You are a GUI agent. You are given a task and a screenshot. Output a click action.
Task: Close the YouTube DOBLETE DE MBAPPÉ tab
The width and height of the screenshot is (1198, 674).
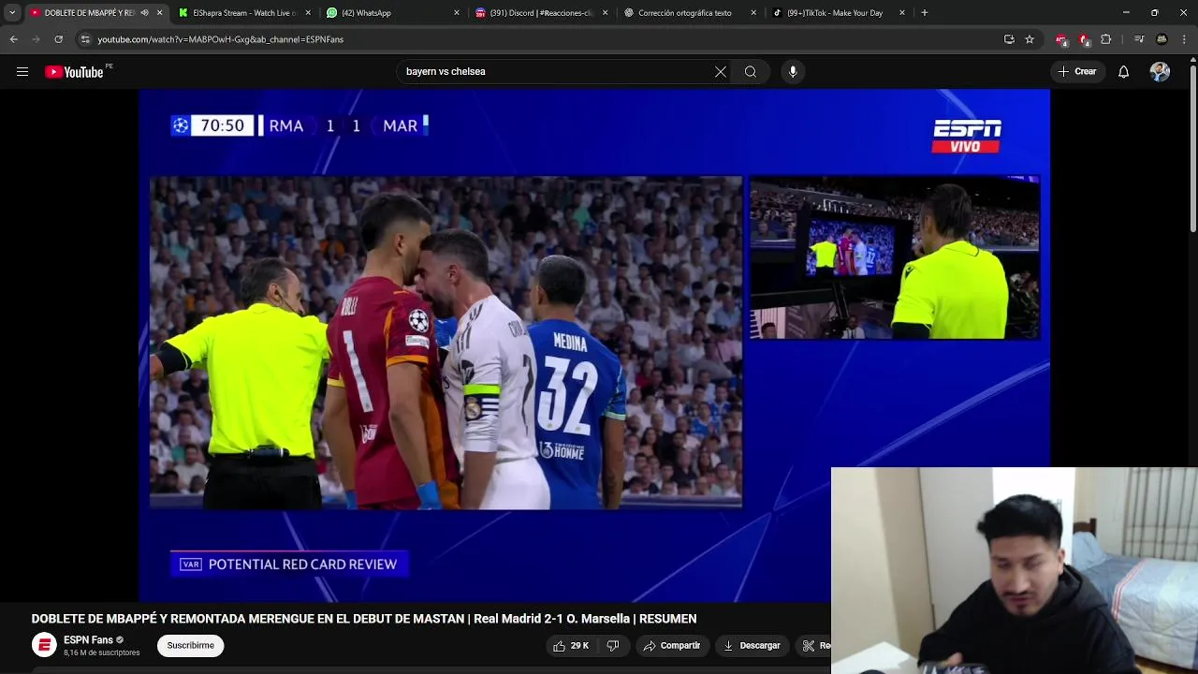(160, 13)
